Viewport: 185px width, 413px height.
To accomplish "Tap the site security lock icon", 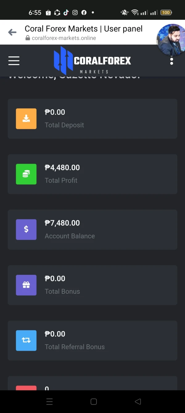I will coord(28,38).
